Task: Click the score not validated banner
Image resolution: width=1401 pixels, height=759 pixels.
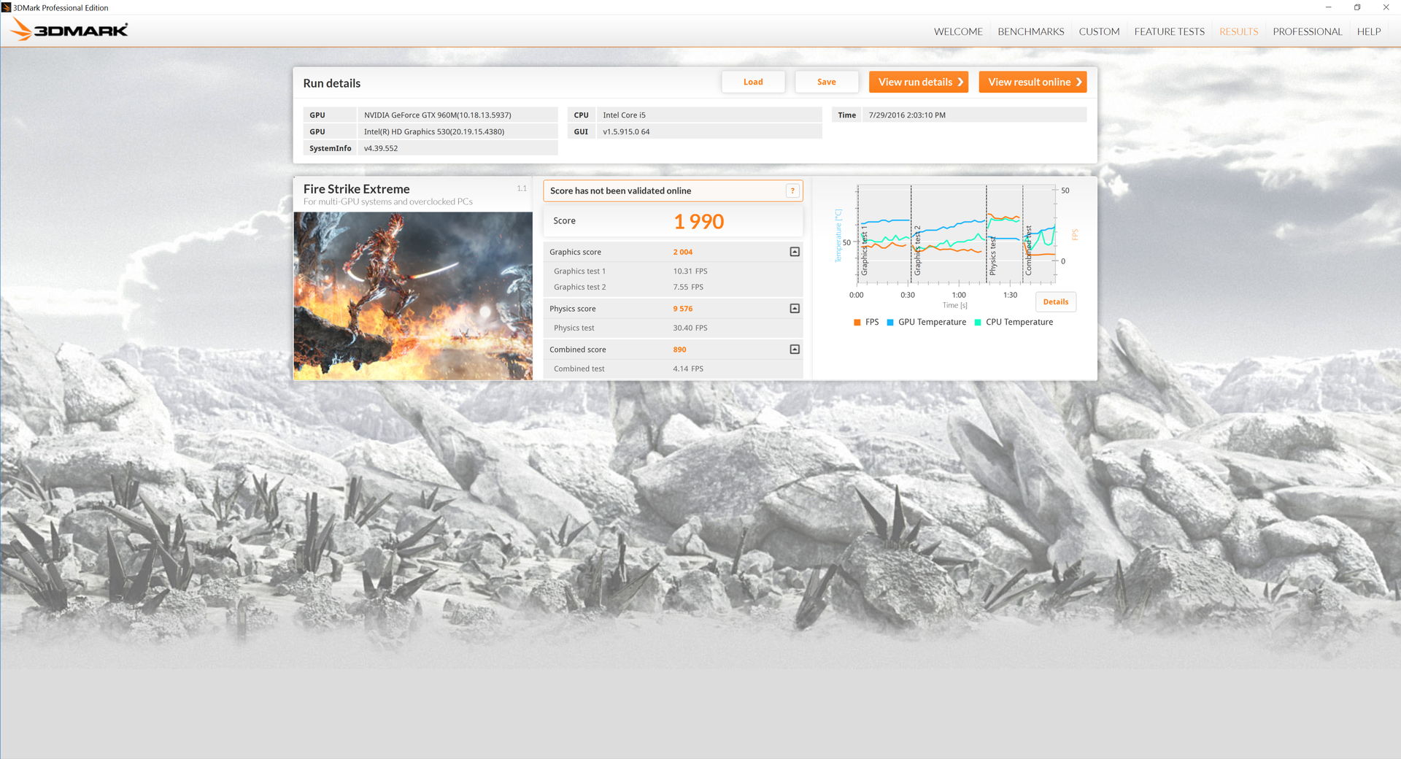Action: [673, 190]
